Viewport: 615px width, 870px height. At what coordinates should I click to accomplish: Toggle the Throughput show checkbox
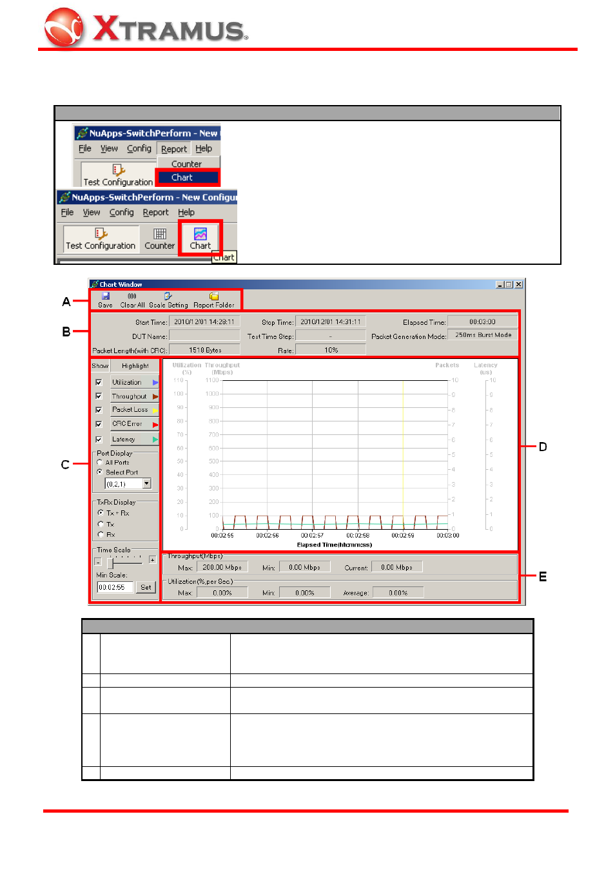pyautogui.click(x=99, y=396)
